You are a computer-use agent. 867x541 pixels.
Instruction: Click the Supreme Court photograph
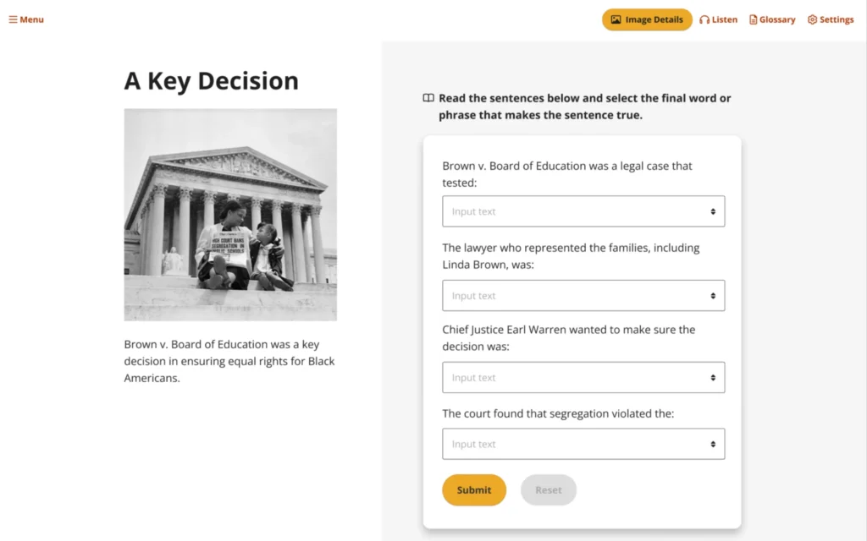[x=230, y=215]
